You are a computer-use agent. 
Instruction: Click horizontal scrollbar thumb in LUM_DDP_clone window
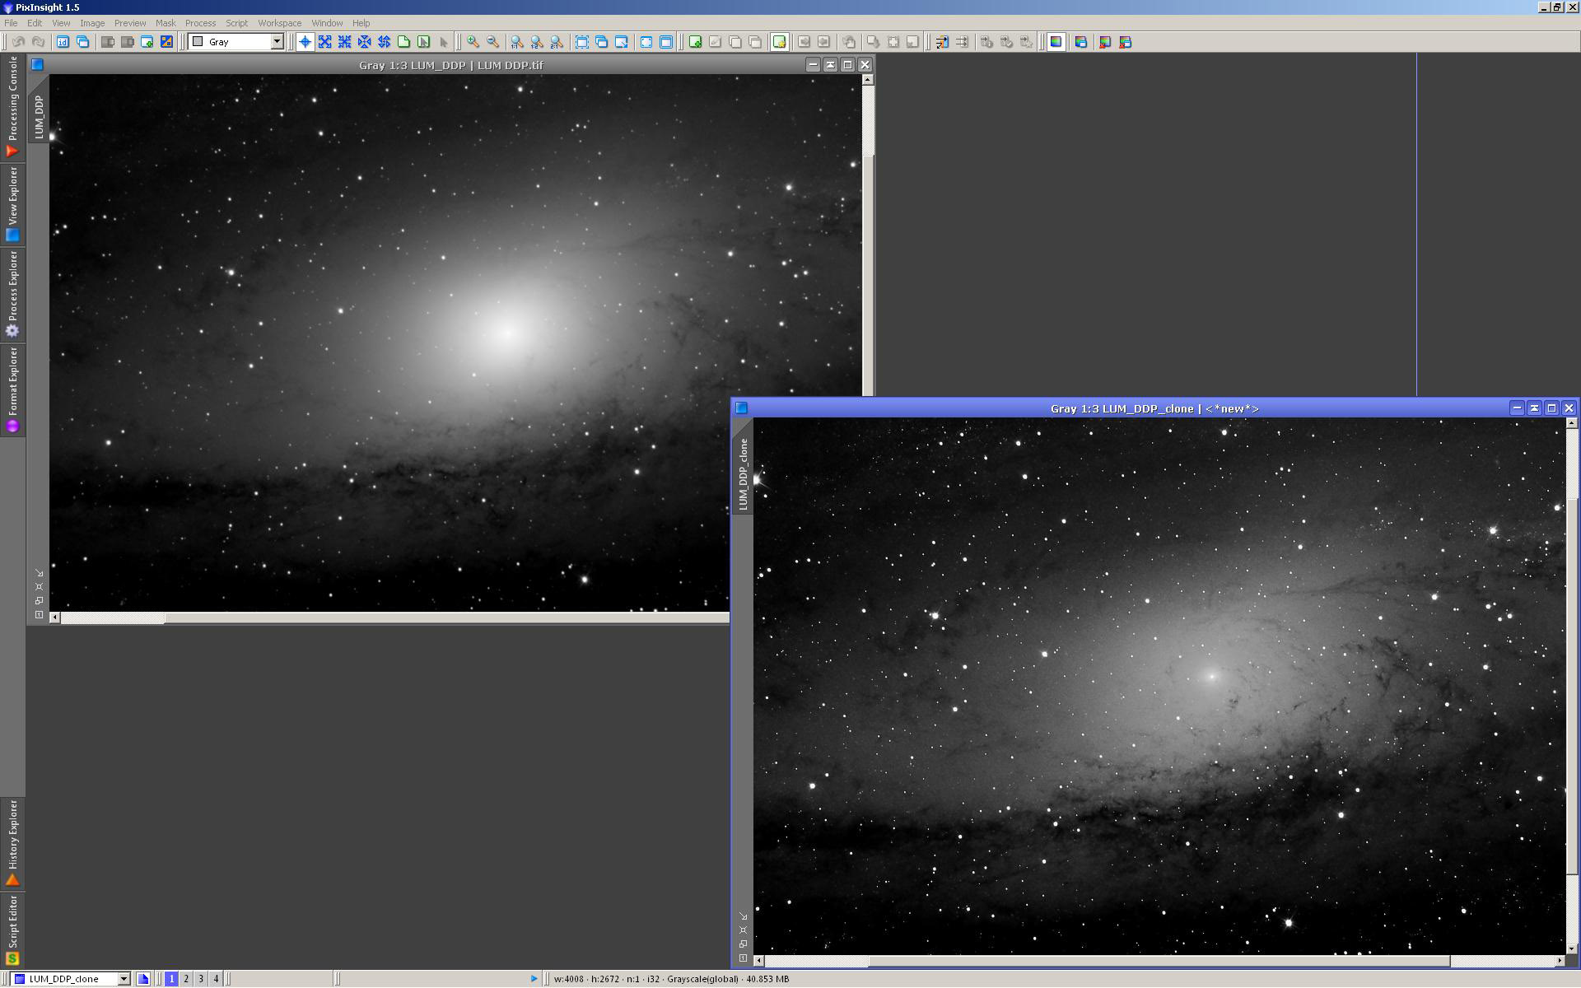pyautogui.click(x=1159, y=961)
